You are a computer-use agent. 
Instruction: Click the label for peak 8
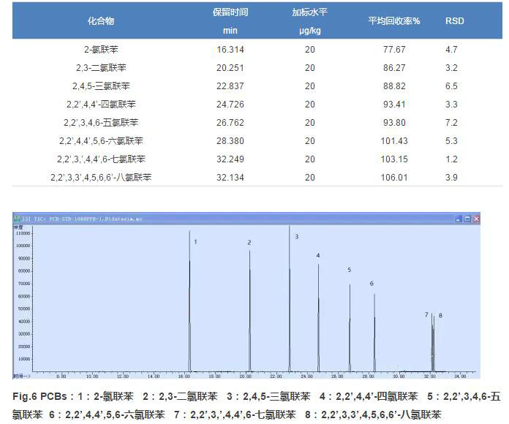440,314
